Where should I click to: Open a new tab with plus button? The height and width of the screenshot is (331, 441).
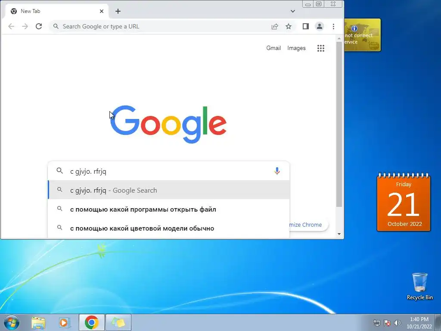pyautogui.click(x=118, y=11)
